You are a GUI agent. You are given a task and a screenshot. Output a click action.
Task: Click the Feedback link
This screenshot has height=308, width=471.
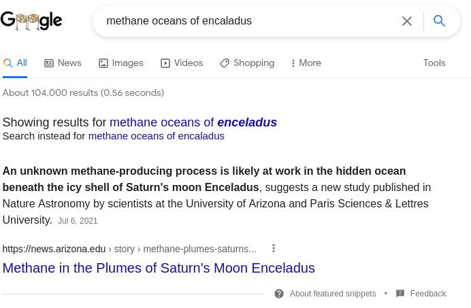tap(428, 294)
